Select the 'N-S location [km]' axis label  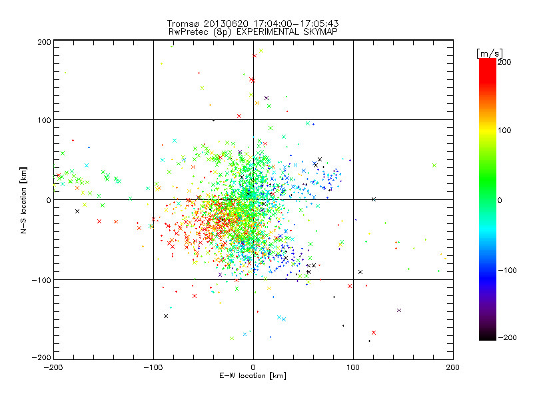click(x=23, y=201)
